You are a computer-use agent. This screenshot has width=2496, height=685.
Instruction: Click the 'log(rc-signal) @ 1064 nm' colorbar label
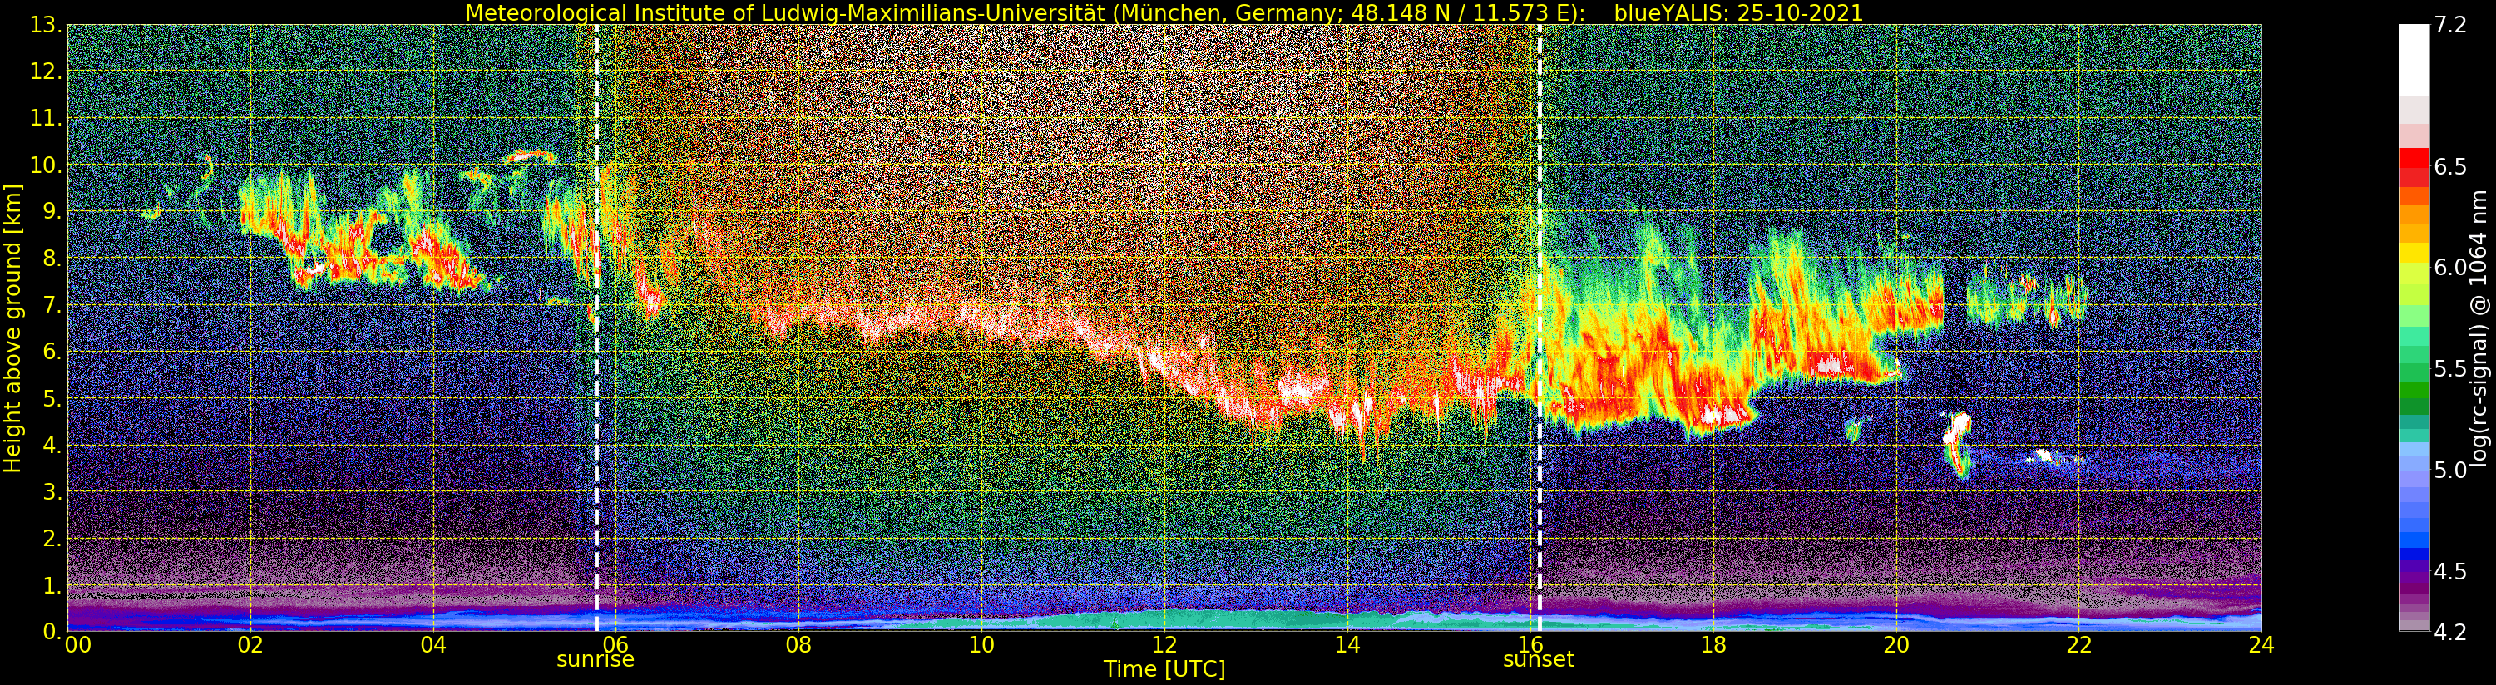(x=2480, y=328)
